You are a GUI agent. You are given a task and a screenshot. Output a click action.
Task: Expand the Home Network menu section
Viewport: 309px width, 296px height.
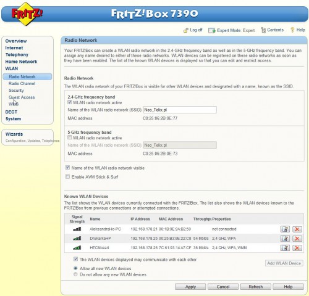coord(21,62)
